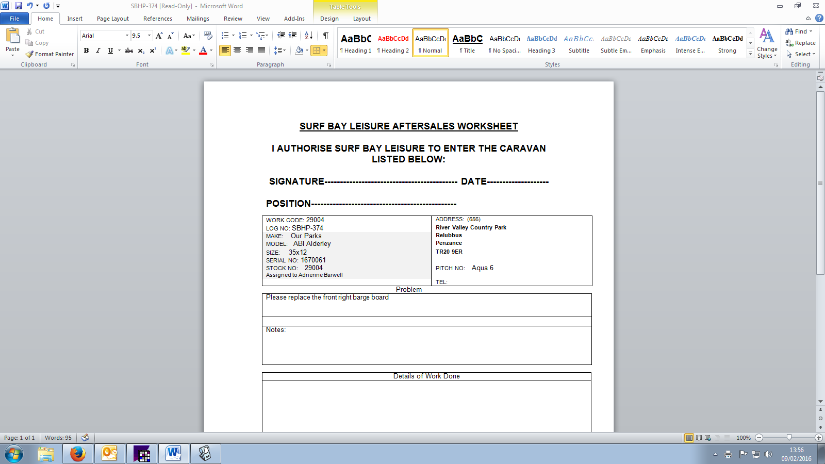Image resolution: width=825 pixels, height=464 pixels.
Task: Click the Shading paint bucket icon
Action: pos(299,51)
